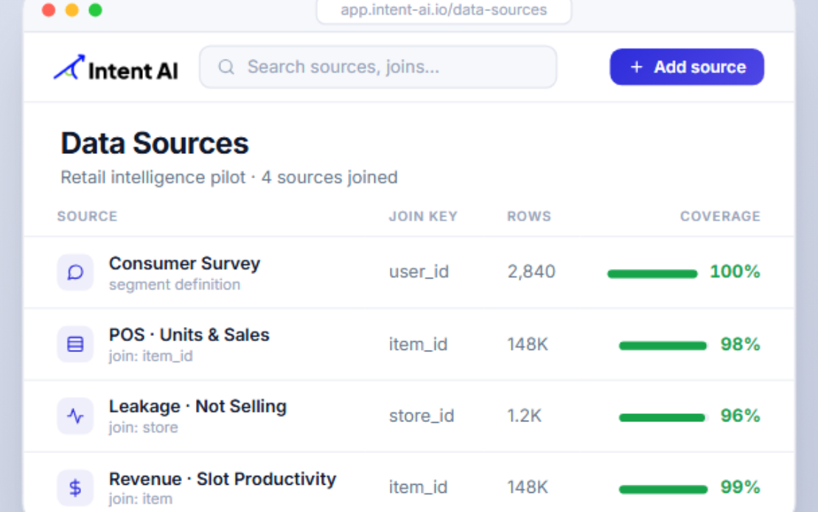Click the COVERAGE column header
The image size is (818, 512).
tap(720, 217)
